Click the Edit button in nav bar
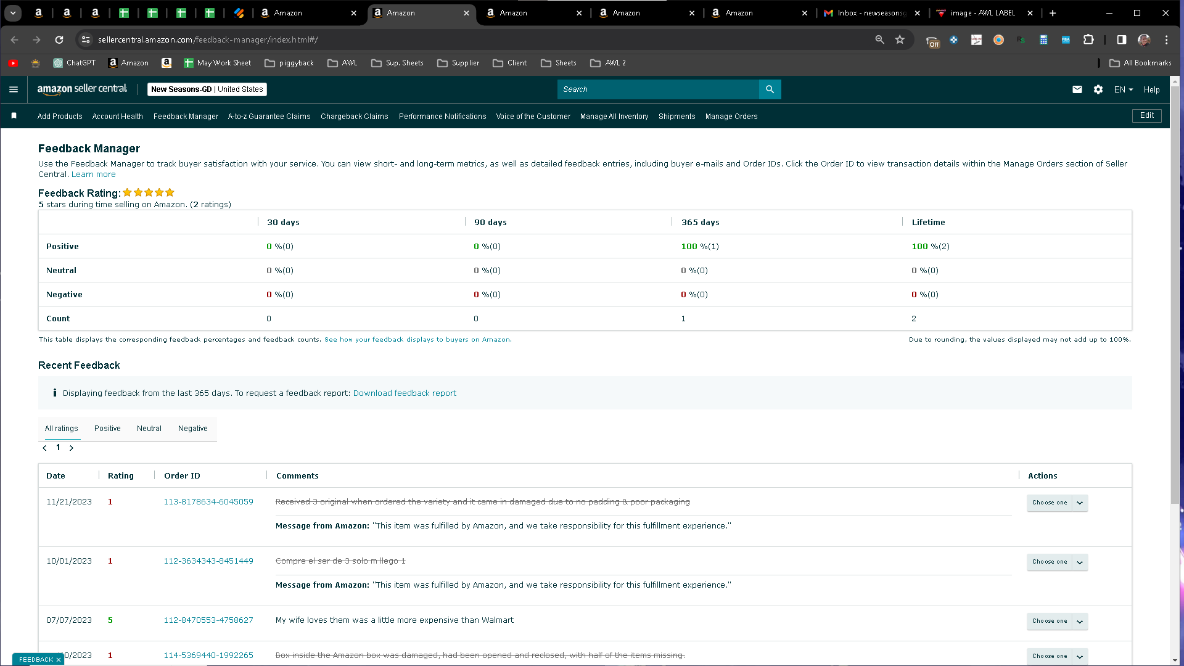 (x=1147, y=116)
